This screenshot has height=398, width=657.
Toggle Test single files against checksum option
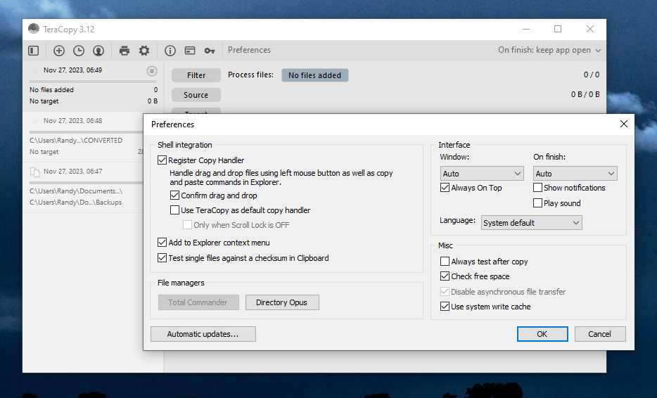162,257
